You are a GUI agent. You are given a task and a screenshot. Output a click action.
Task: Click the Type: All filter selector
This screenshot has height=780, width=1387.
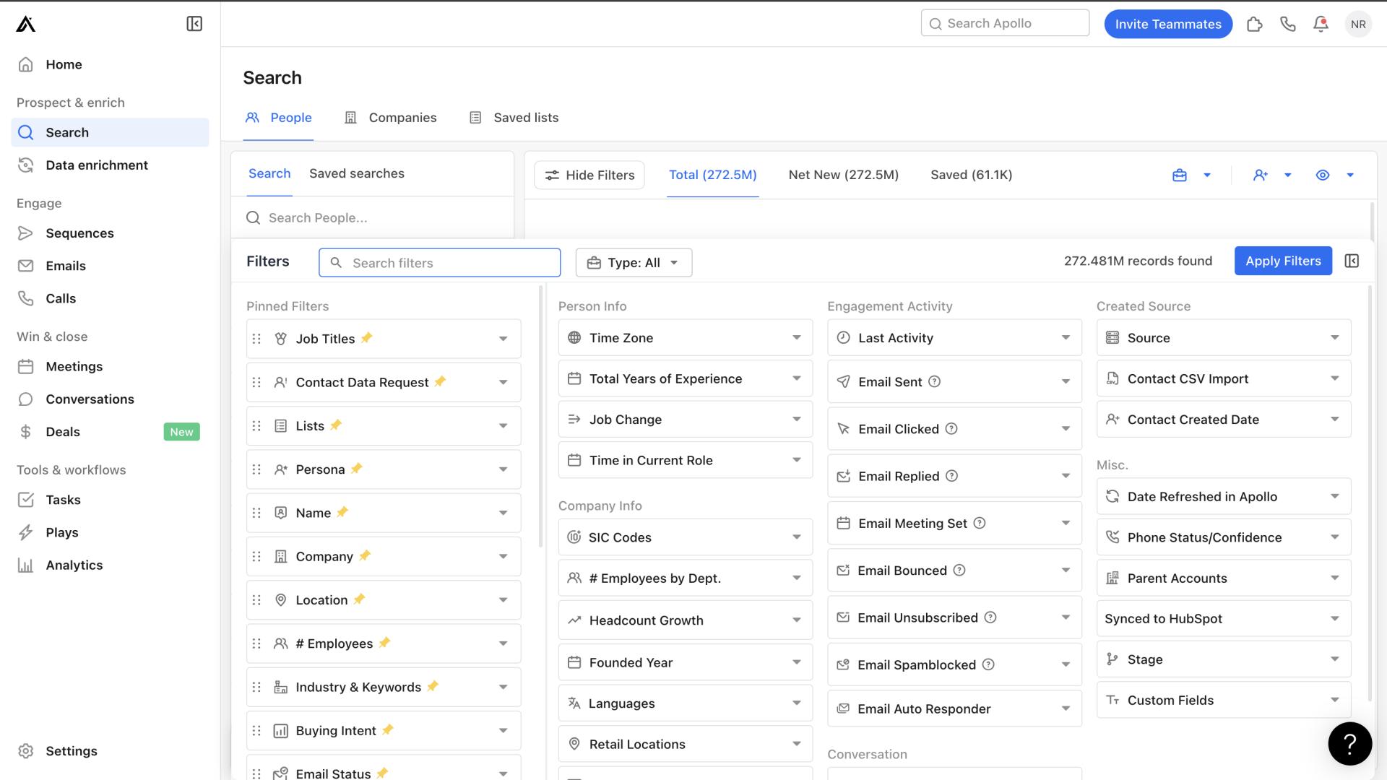[634, 262]
